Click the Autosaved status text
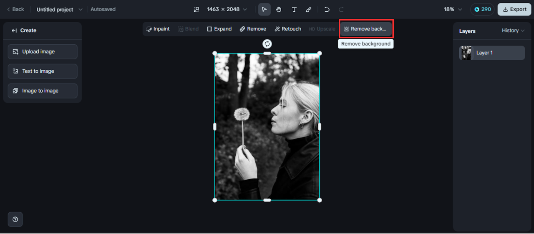 (103, 9)
